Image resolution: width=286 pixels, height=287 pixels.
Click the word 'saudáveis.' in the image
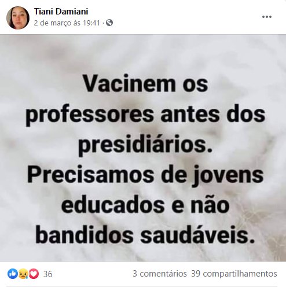(x=197, y=235)
